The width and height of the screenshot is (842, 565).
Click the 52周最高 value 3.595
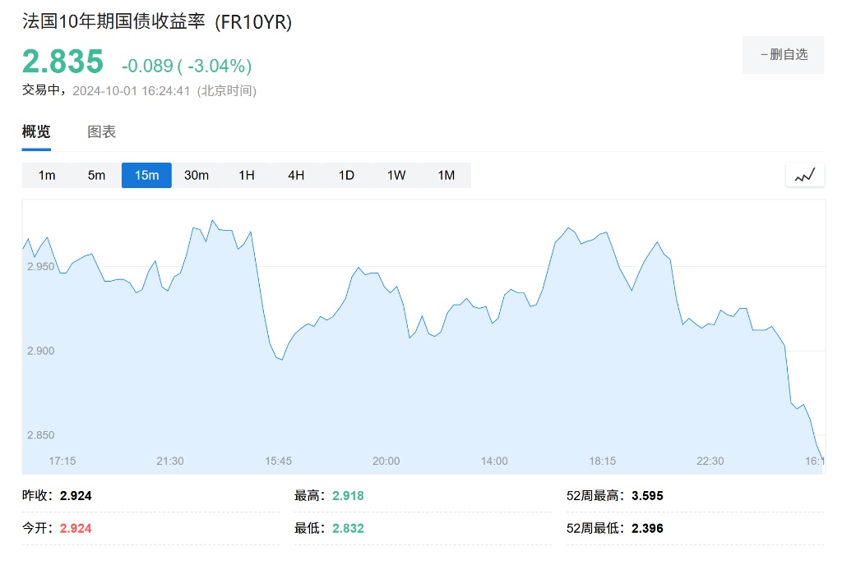click(647, 496)
